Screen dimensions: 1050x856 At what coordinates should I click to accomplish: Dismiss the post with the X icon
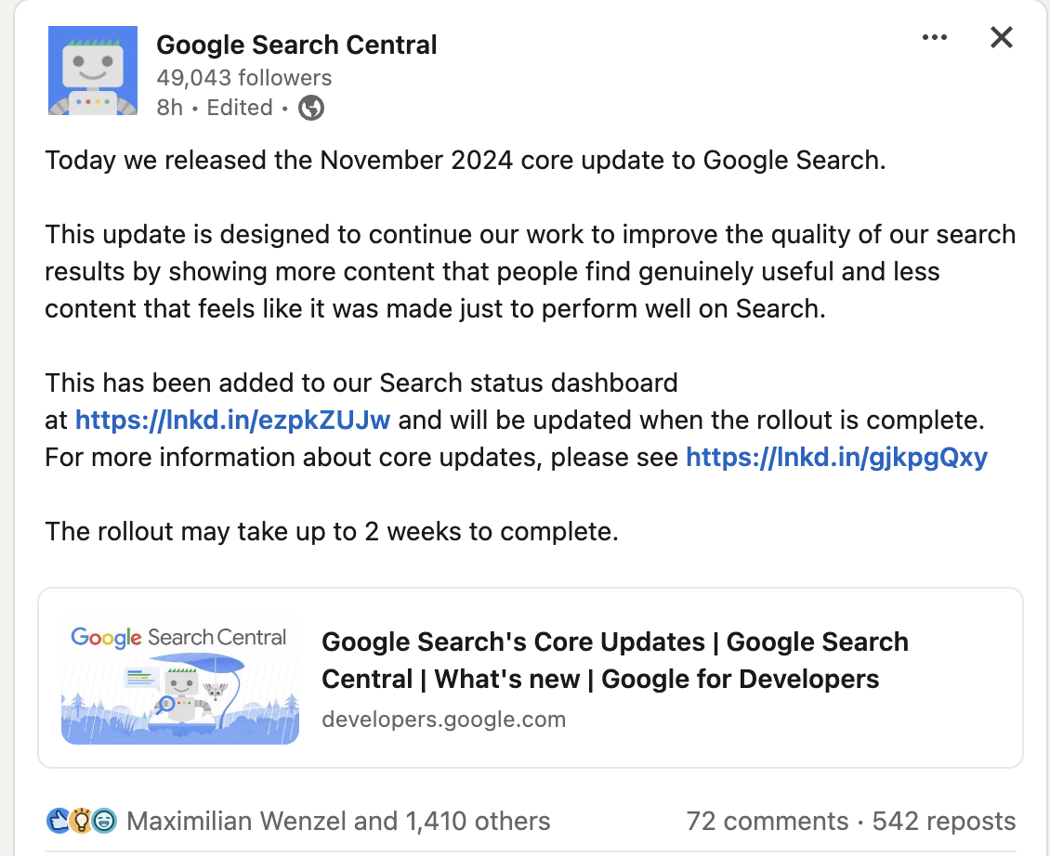(x=1001, y=37)
